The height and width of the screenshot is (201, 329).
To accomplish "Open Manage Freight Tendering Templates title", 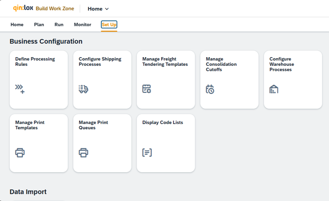I will pos(165,61).
